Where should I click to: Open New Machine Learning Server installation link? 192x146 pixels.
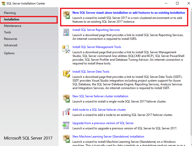108,137
